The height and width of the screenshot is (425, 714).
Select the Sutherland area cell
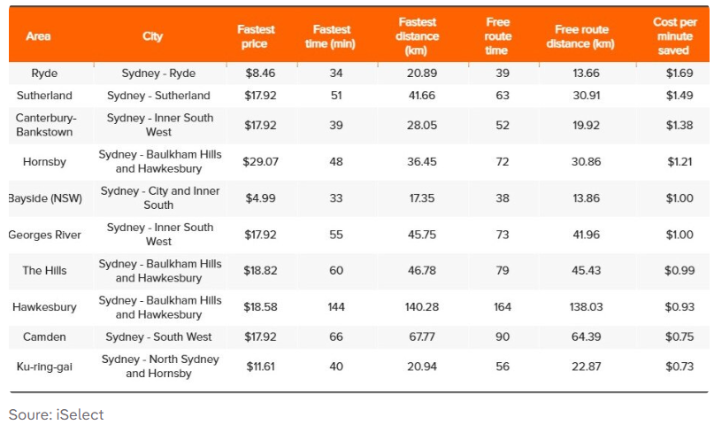[x=43, y=96]
